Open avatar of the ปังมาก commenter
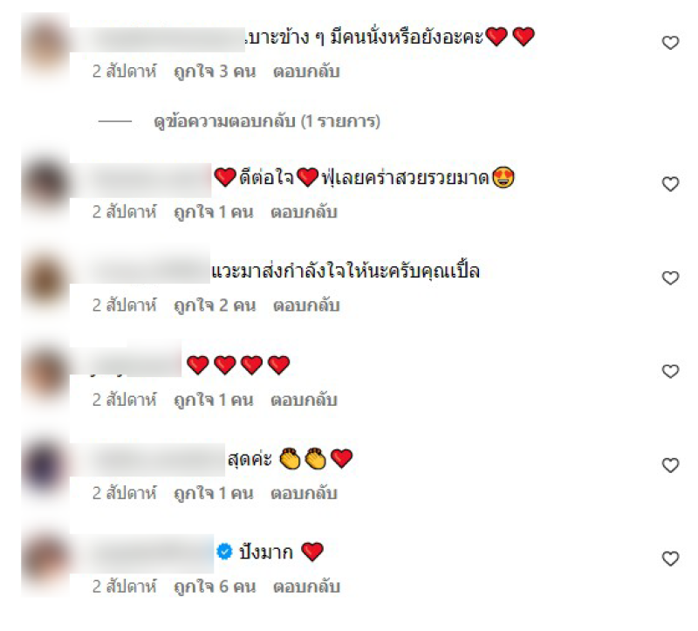Viewport: 698px width, 631px height. point(45,561)
